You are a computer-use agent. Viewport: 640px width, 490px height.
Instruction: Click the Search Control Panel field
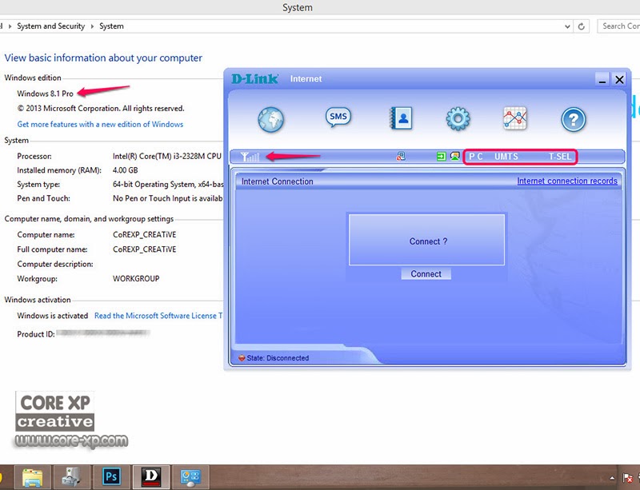(618, 26)
